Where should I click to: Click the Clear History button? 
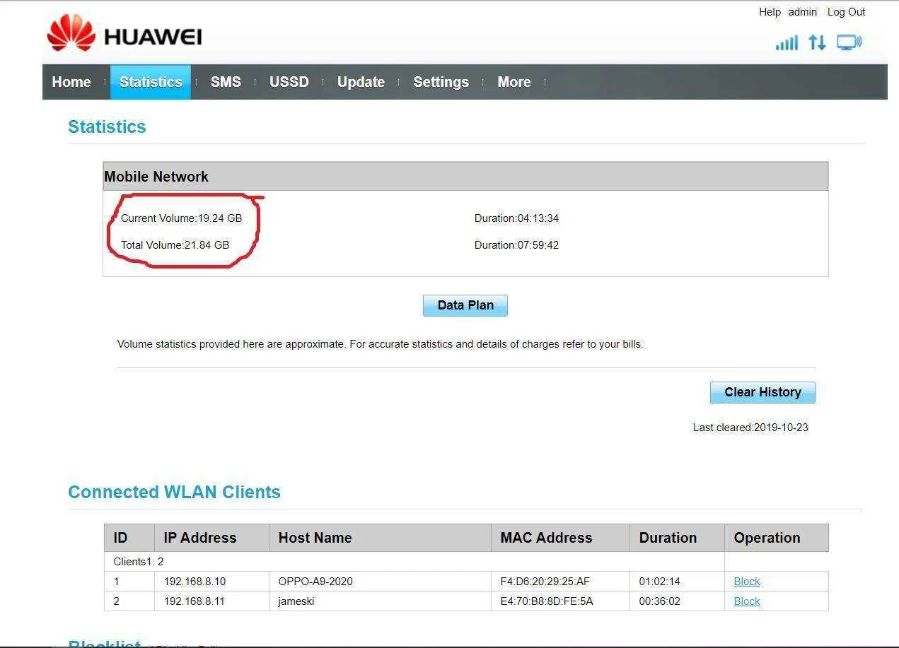coord(762,392)
